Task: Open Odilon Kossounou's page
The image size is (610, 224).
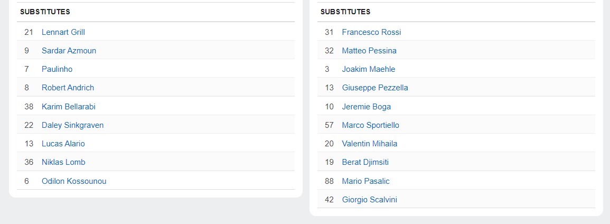Action: tap(74, 181)
